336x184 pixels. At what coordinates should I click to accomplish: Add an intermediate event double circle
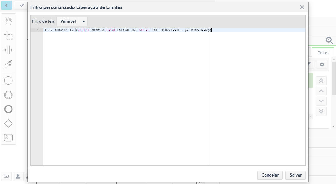point(8,95)
